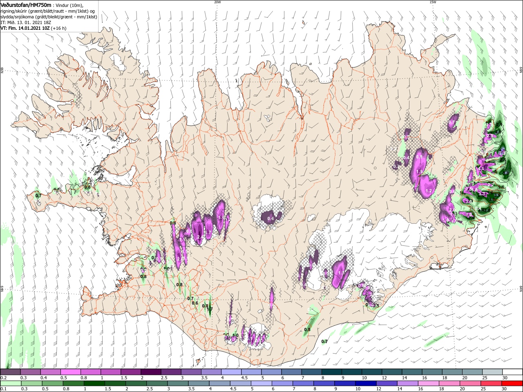
Task: Click the 0.2 label under the upper legend
Action: 3,377
